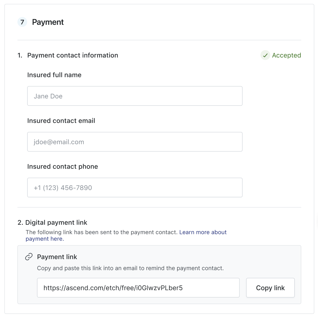Click the Digital payment link heading
This screenshot has height=321, width=318.
pos(56,222)
